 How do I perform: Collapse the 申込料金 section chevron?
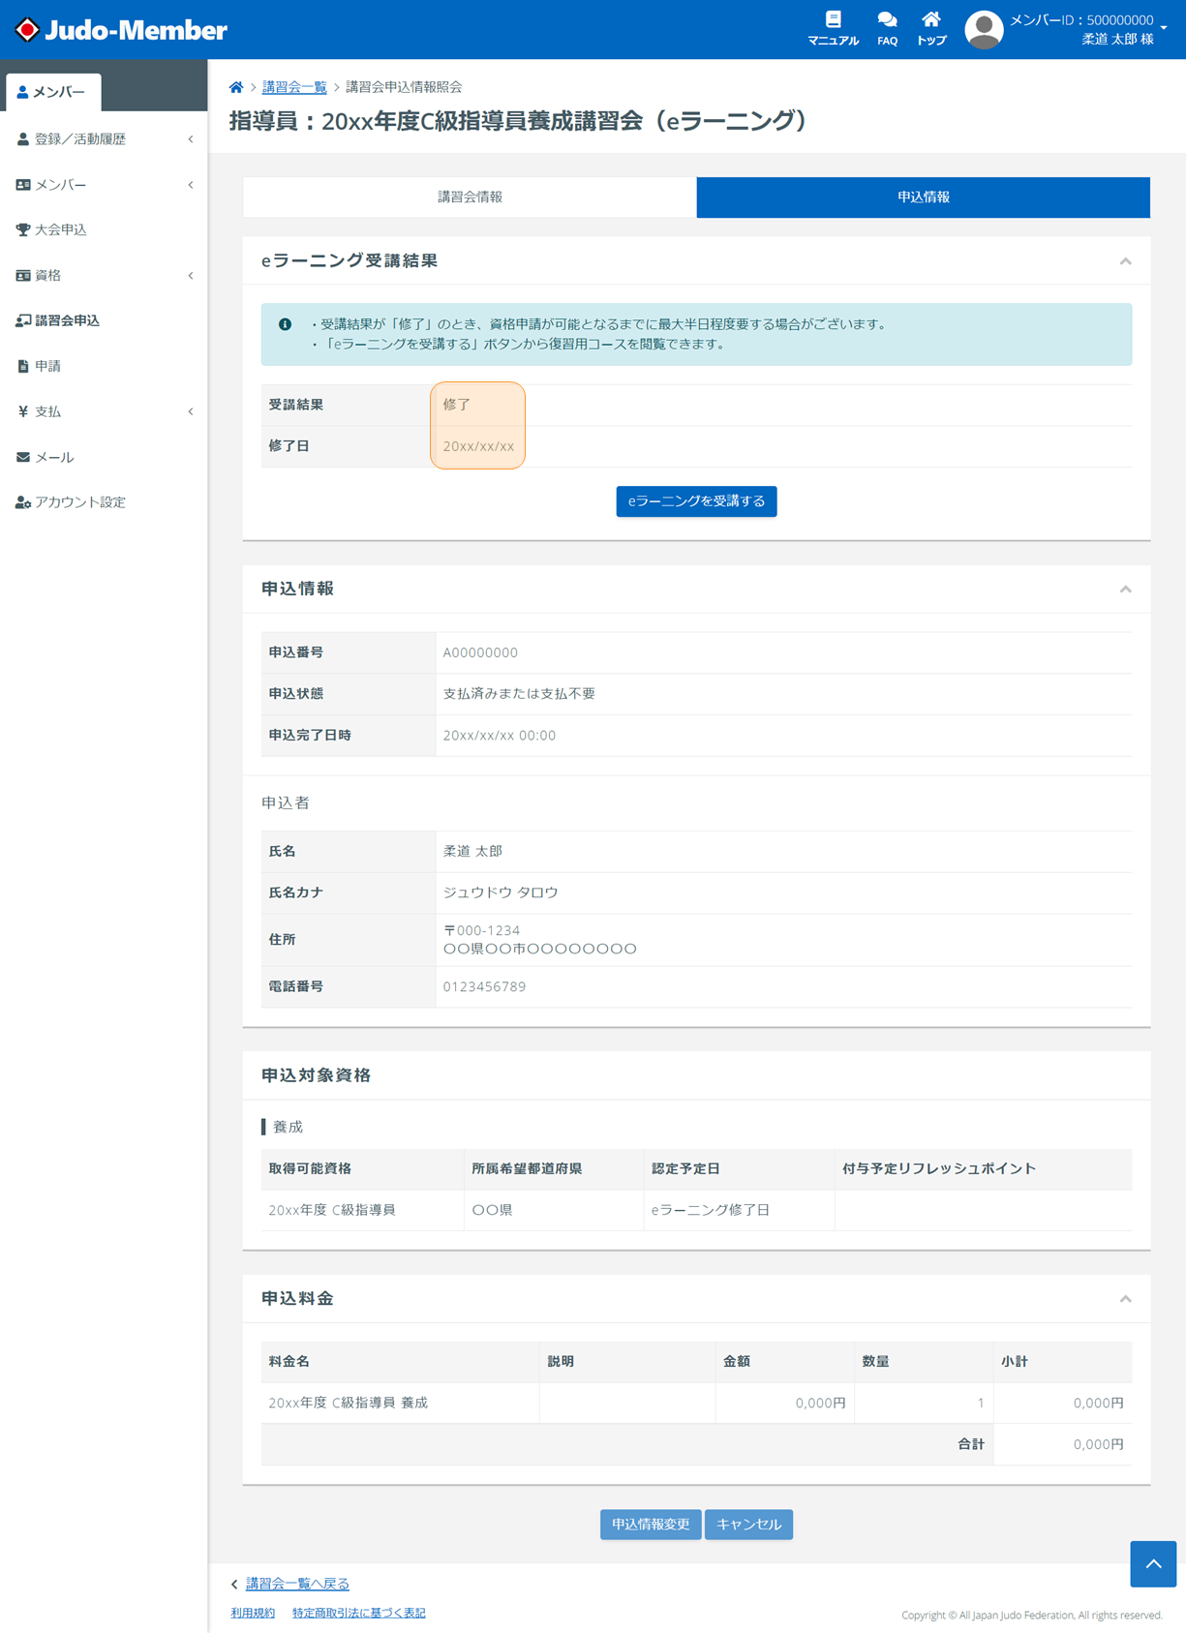pyautogui.click(x=1125, y=1299)
